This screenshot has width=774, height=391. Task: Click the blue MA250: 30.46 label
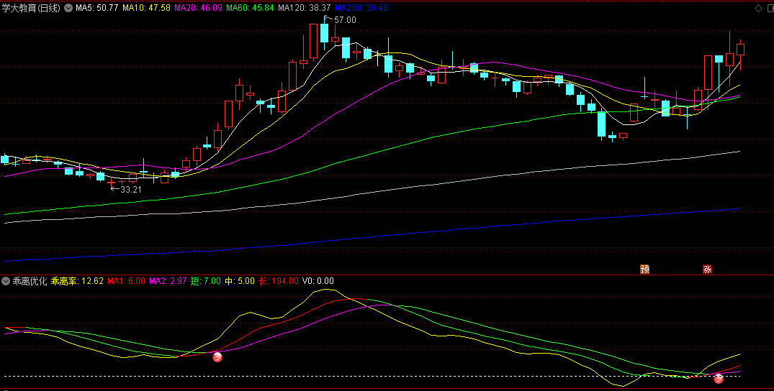coord(361,8)
